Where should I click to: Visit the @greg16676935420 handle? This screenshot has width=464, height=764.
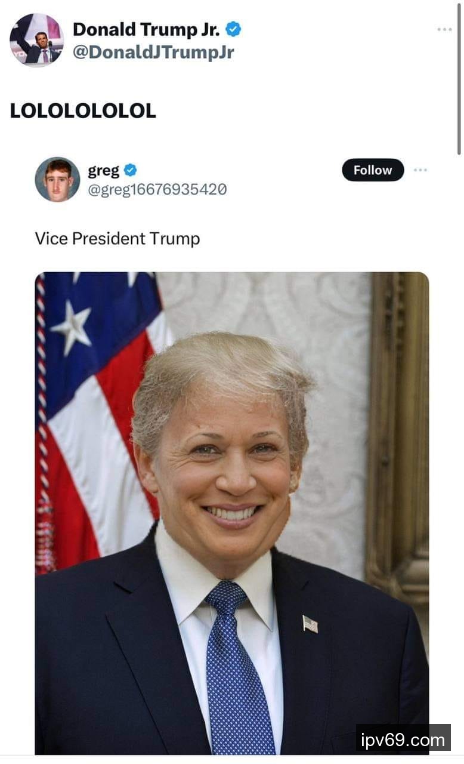point(157,190)
